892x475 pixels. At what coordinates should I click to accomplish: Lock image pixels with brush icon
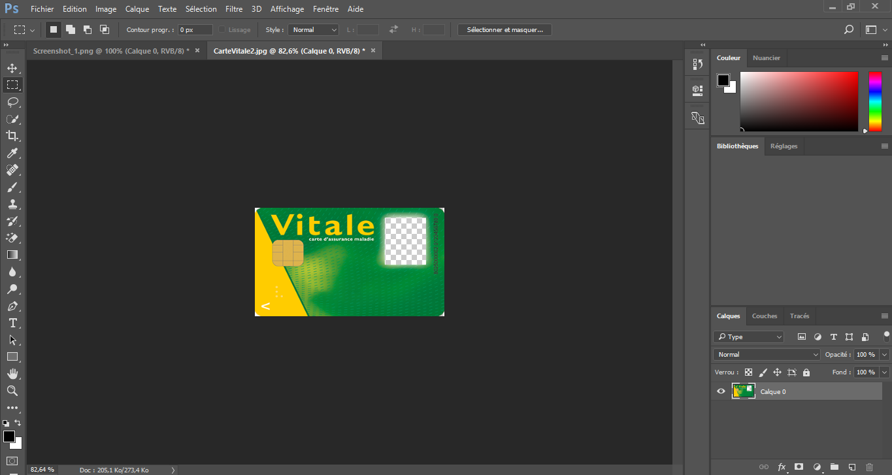click(x=763, y=372)
